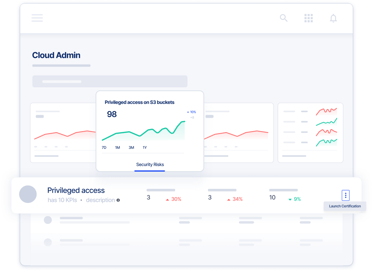The width and height of the screenshot is (373, 271).
Task: Switch to the Security Risks tab
Action: pos(150,165)
